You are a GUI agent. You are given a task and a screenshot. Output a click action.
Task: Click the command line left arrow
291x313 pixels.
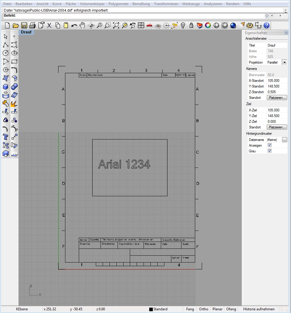tap(272, 16)
